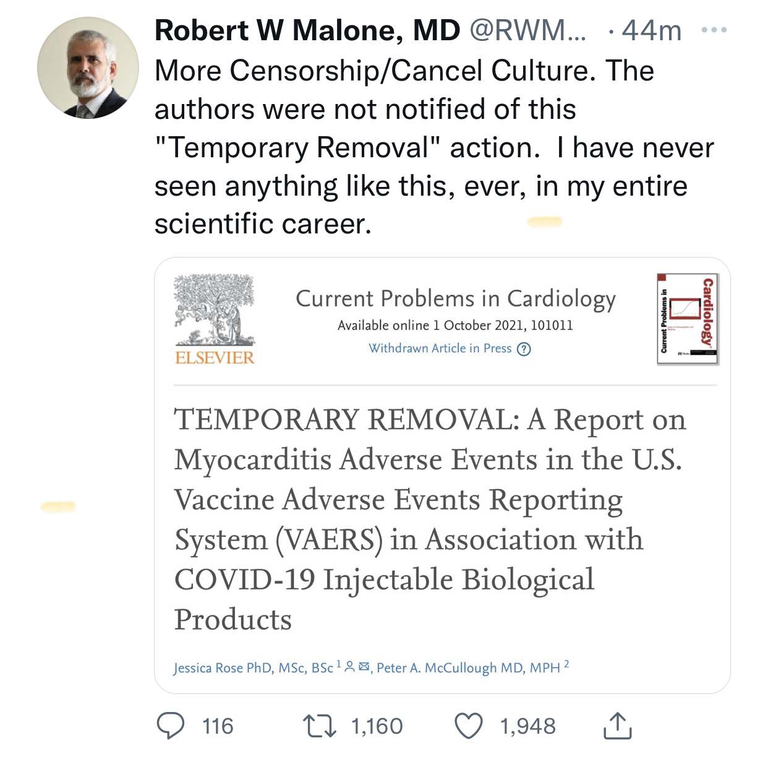
Task: Open the Cardiology journal cover thumbnail
Action: click(688, 319)
